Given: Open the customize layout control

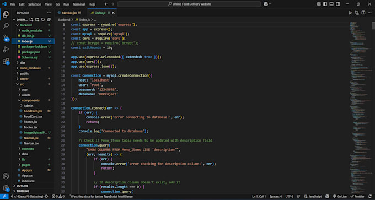Looking at the screenshot, I should click(x=319, y=4).
